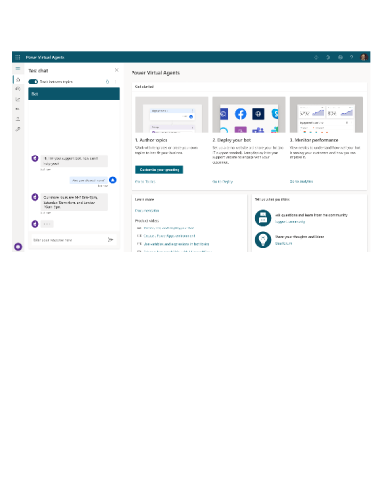The height and width of the screenshot is (480, 384).
Task: Open the Analytics icon in sidebar
Action: pyautogui.click(x=18, y=99)
